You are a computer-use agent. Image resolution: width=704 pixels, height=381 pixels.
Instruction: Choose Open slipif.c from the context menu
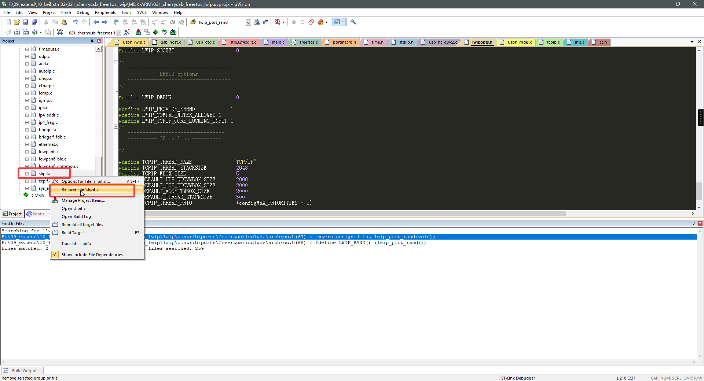(x=74, y=208)
